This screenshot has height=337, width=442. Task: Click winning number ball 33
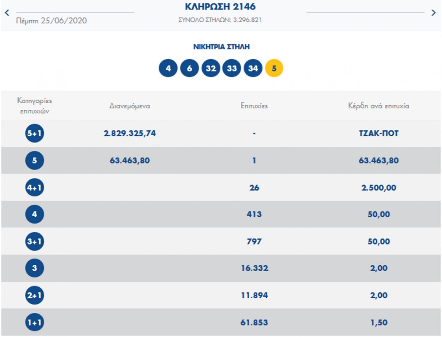click(232, 68)
